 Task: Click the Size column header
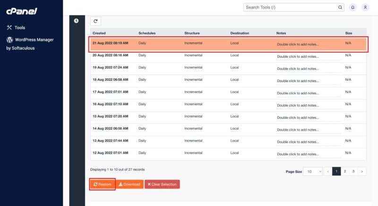349,33
